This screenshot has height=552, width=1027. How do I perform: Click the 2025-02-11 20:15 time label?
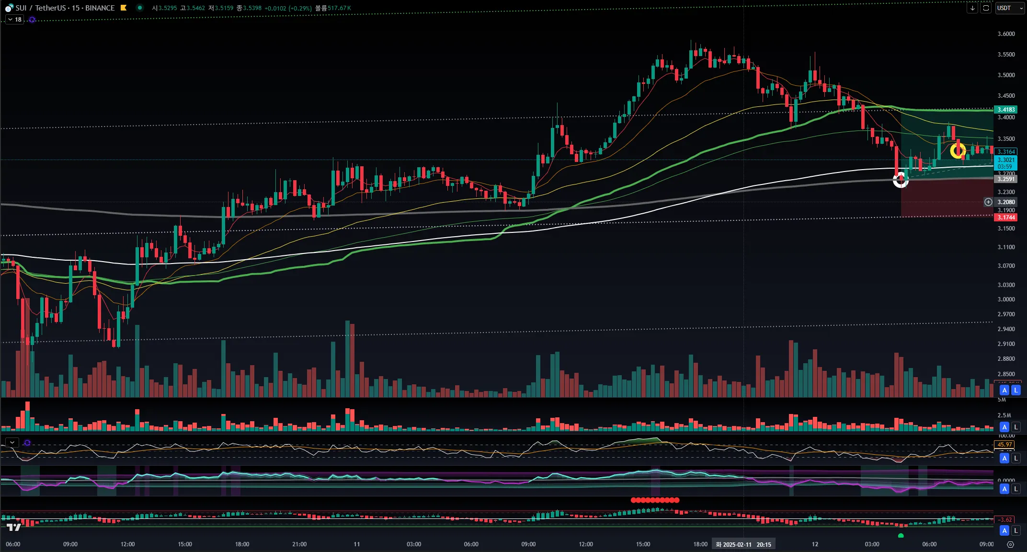(x=743, y=544)
